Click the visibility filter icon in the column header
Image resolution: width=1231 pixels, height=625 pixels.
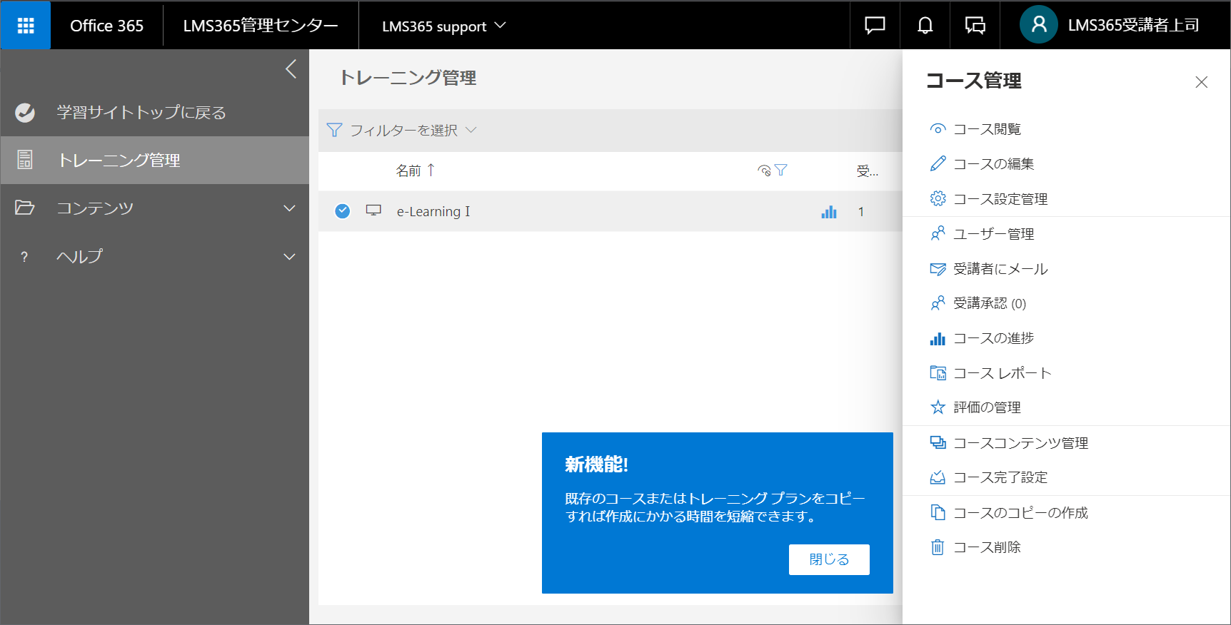pyautogui.click(x=772, y=171)
